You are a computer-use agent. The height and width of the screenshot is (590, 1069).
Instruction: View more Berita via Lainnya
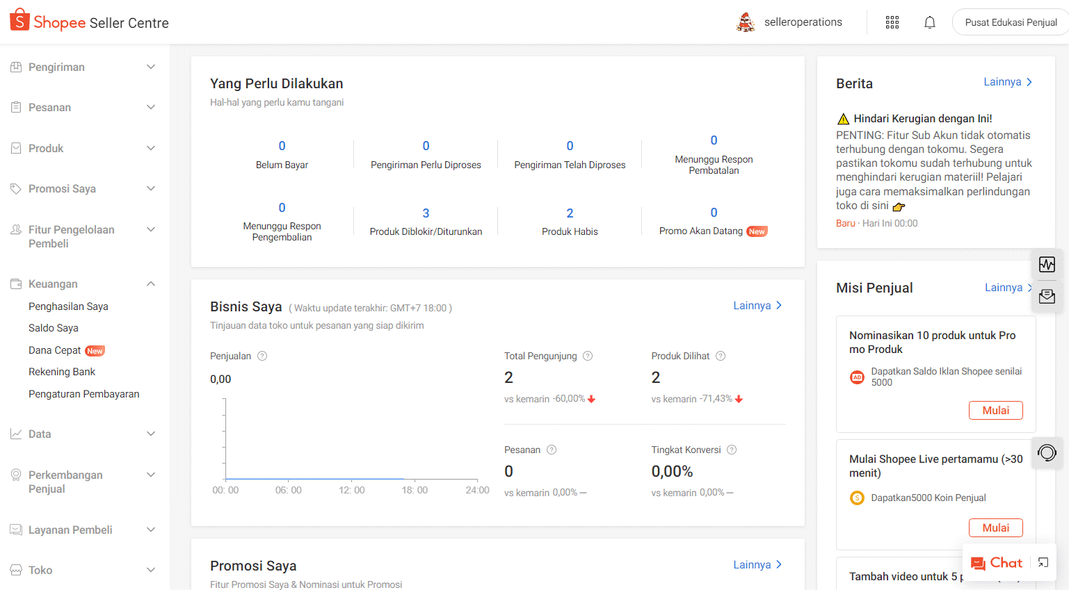[1008, 82]
